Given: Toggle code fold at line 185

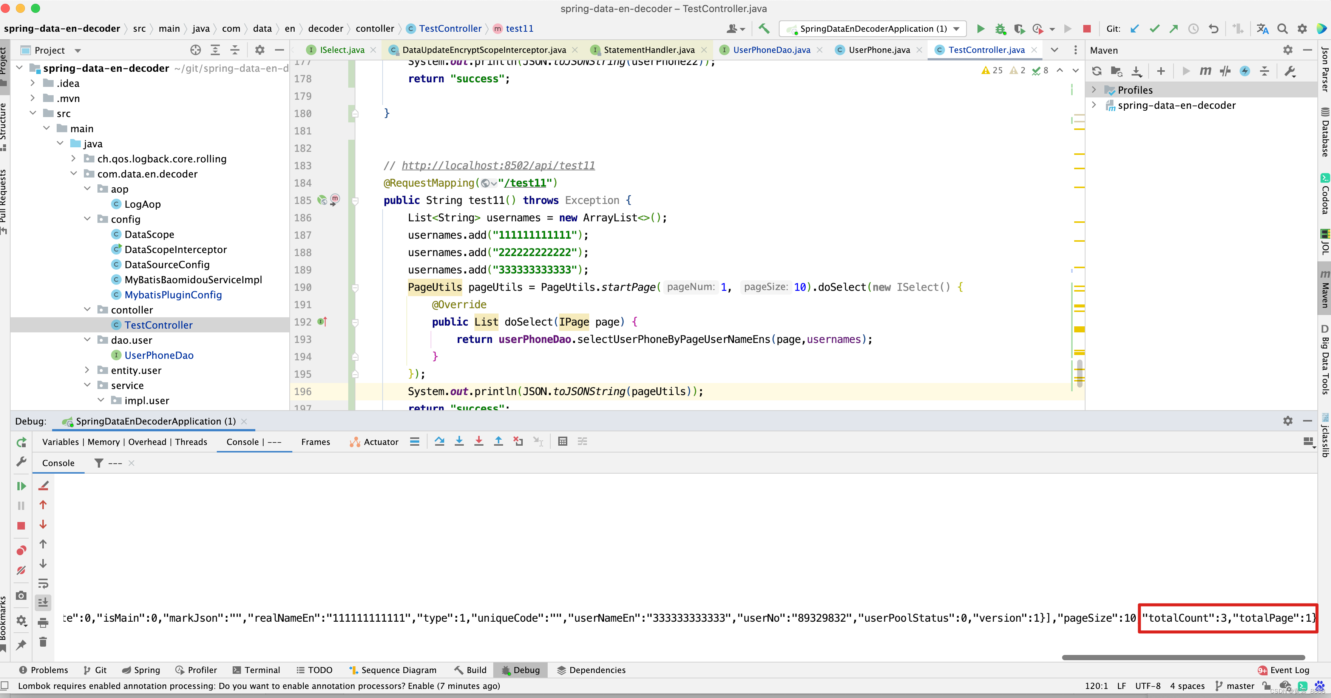Looking at the screenshot, I should pos(355,201).
